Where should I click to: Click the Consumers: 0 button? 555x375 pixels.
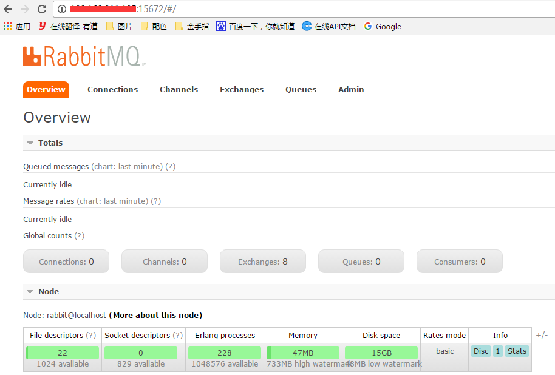point(460,262)
